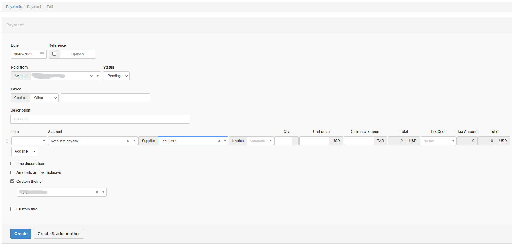Uncheck the Custom theme checkbox
This screenshot has width=512, height=245.
click(x=13, y=182)
